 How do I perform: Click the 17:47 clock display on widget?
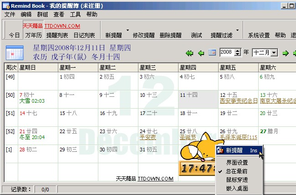click(x=197, y=168)
